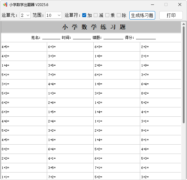Enable the 减 subtraction checkbox
The image size is (187, 180).
(x=96, y=15)
